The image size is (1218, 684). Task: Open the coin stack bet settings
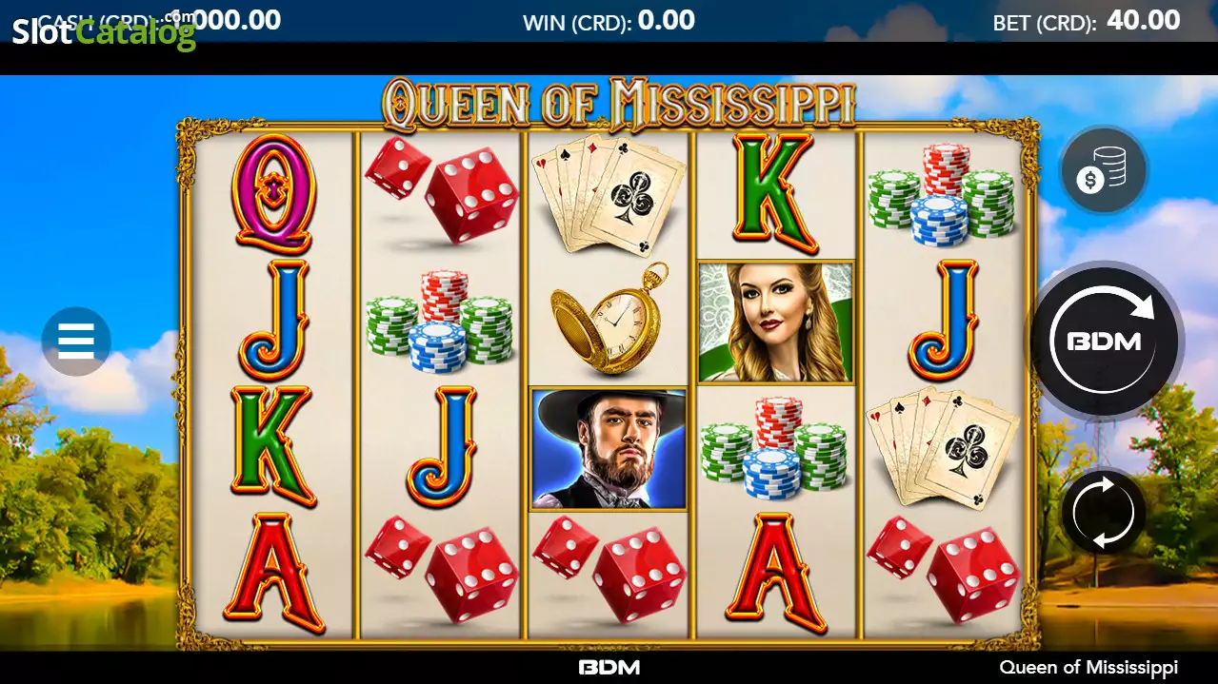1104,170
